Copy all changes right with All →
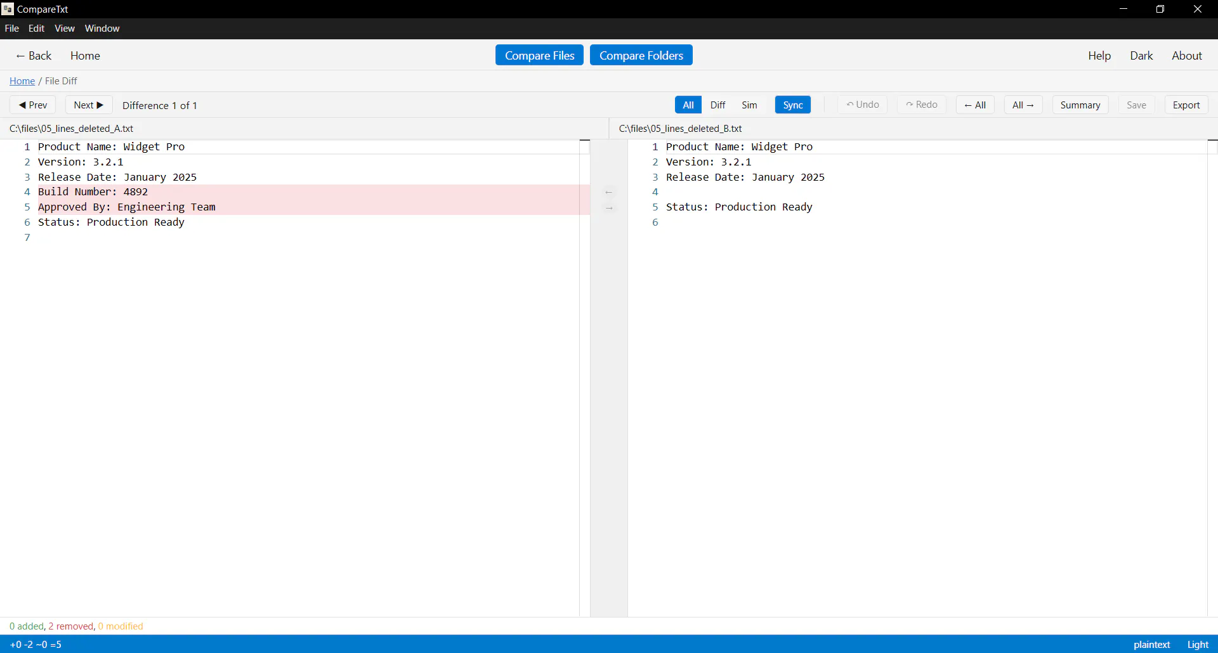 (x=1023, y=105)
